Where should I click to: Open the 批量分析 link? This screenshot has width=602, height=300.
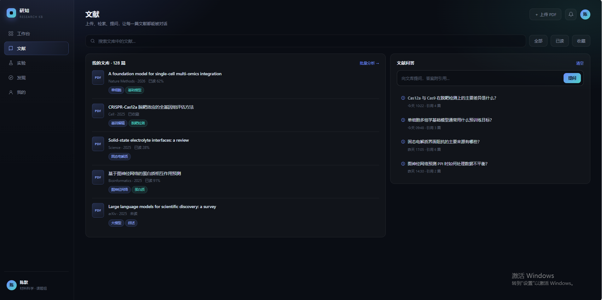click(x=369, y=63)
